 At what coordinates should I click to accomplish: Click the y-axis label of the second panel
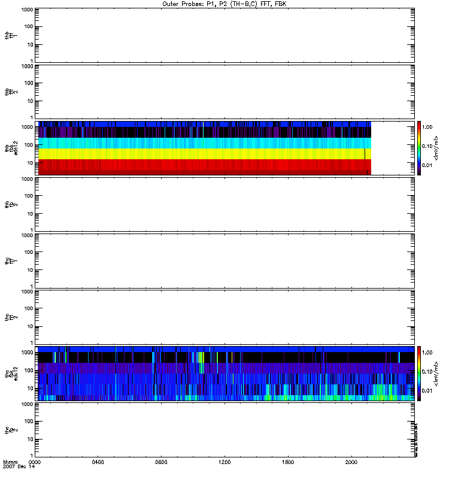pyautogui.click(x=11, y=92)
